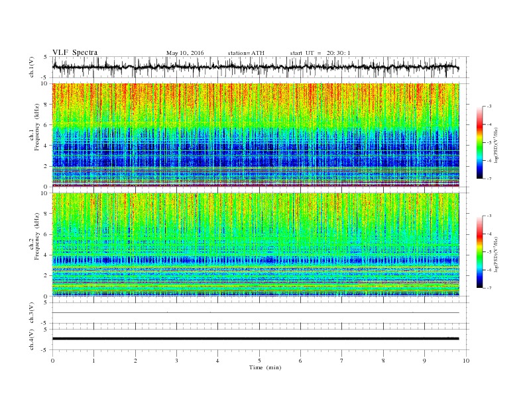
Task: Click inside the ch.1 spectrogram panel
Action: pyautogui.click(x=255, y=135)
